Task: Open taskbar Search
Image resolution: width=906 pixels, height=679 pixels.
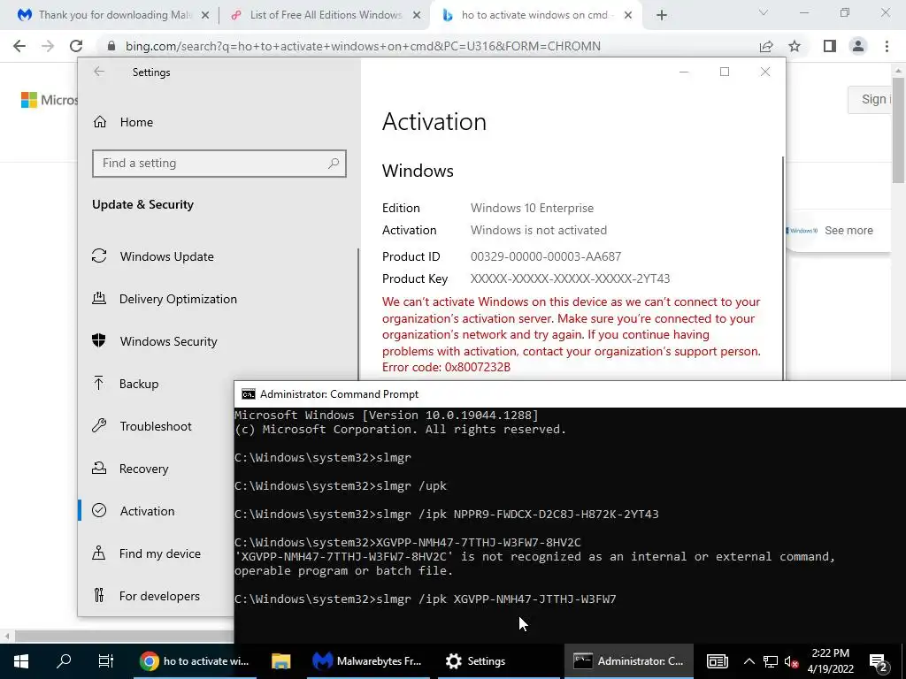Action: click(x=64, y=661)
